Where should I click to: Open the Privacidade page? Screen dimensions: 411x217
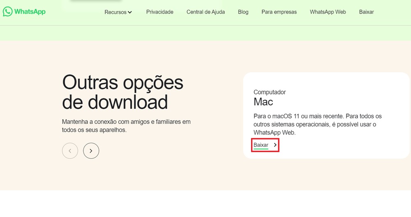159,12
